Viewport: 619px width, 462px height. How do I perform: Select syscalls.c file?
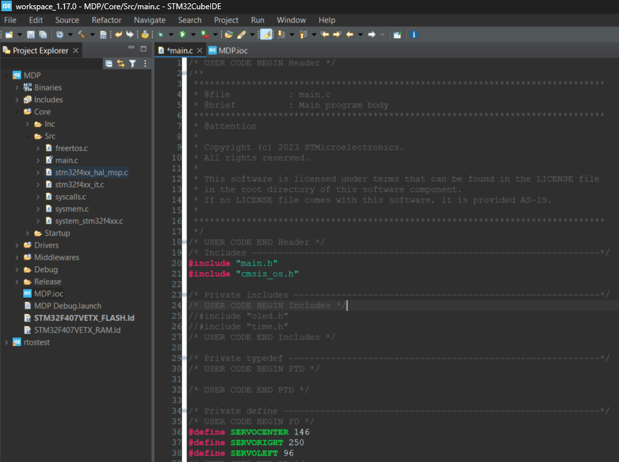click(x=71, y=197)
